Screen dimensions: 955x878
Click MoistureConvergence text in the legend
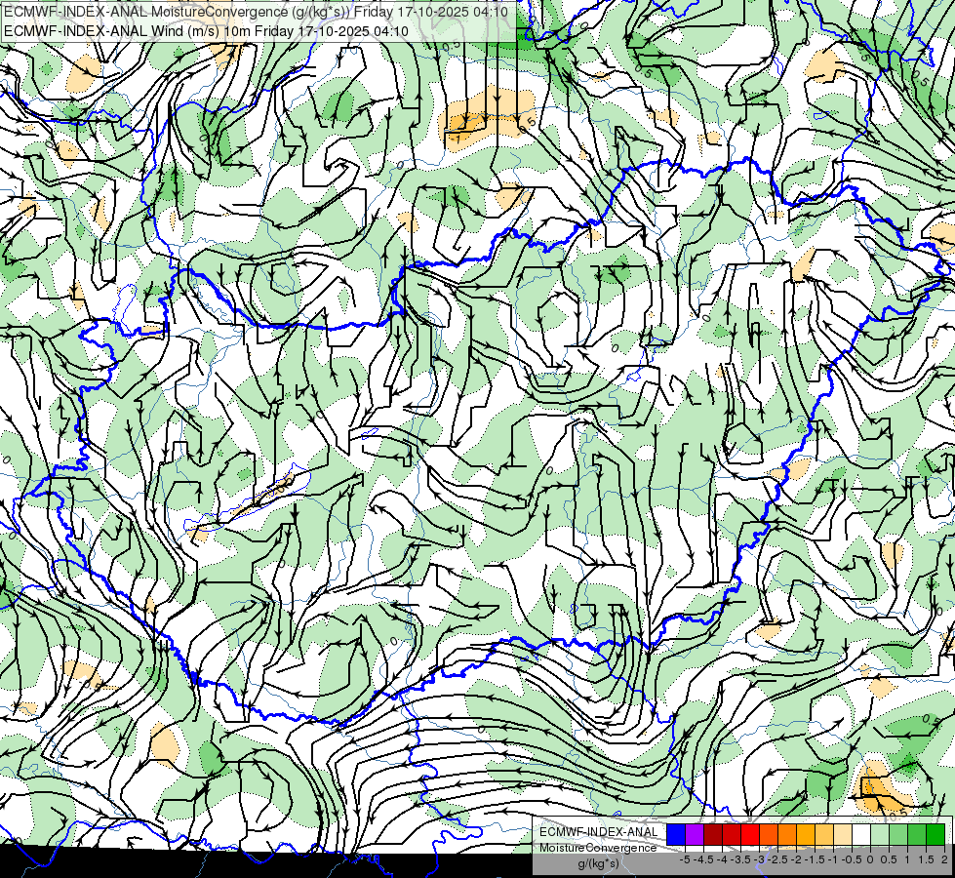pyautogui.click(x=598, y=848)
